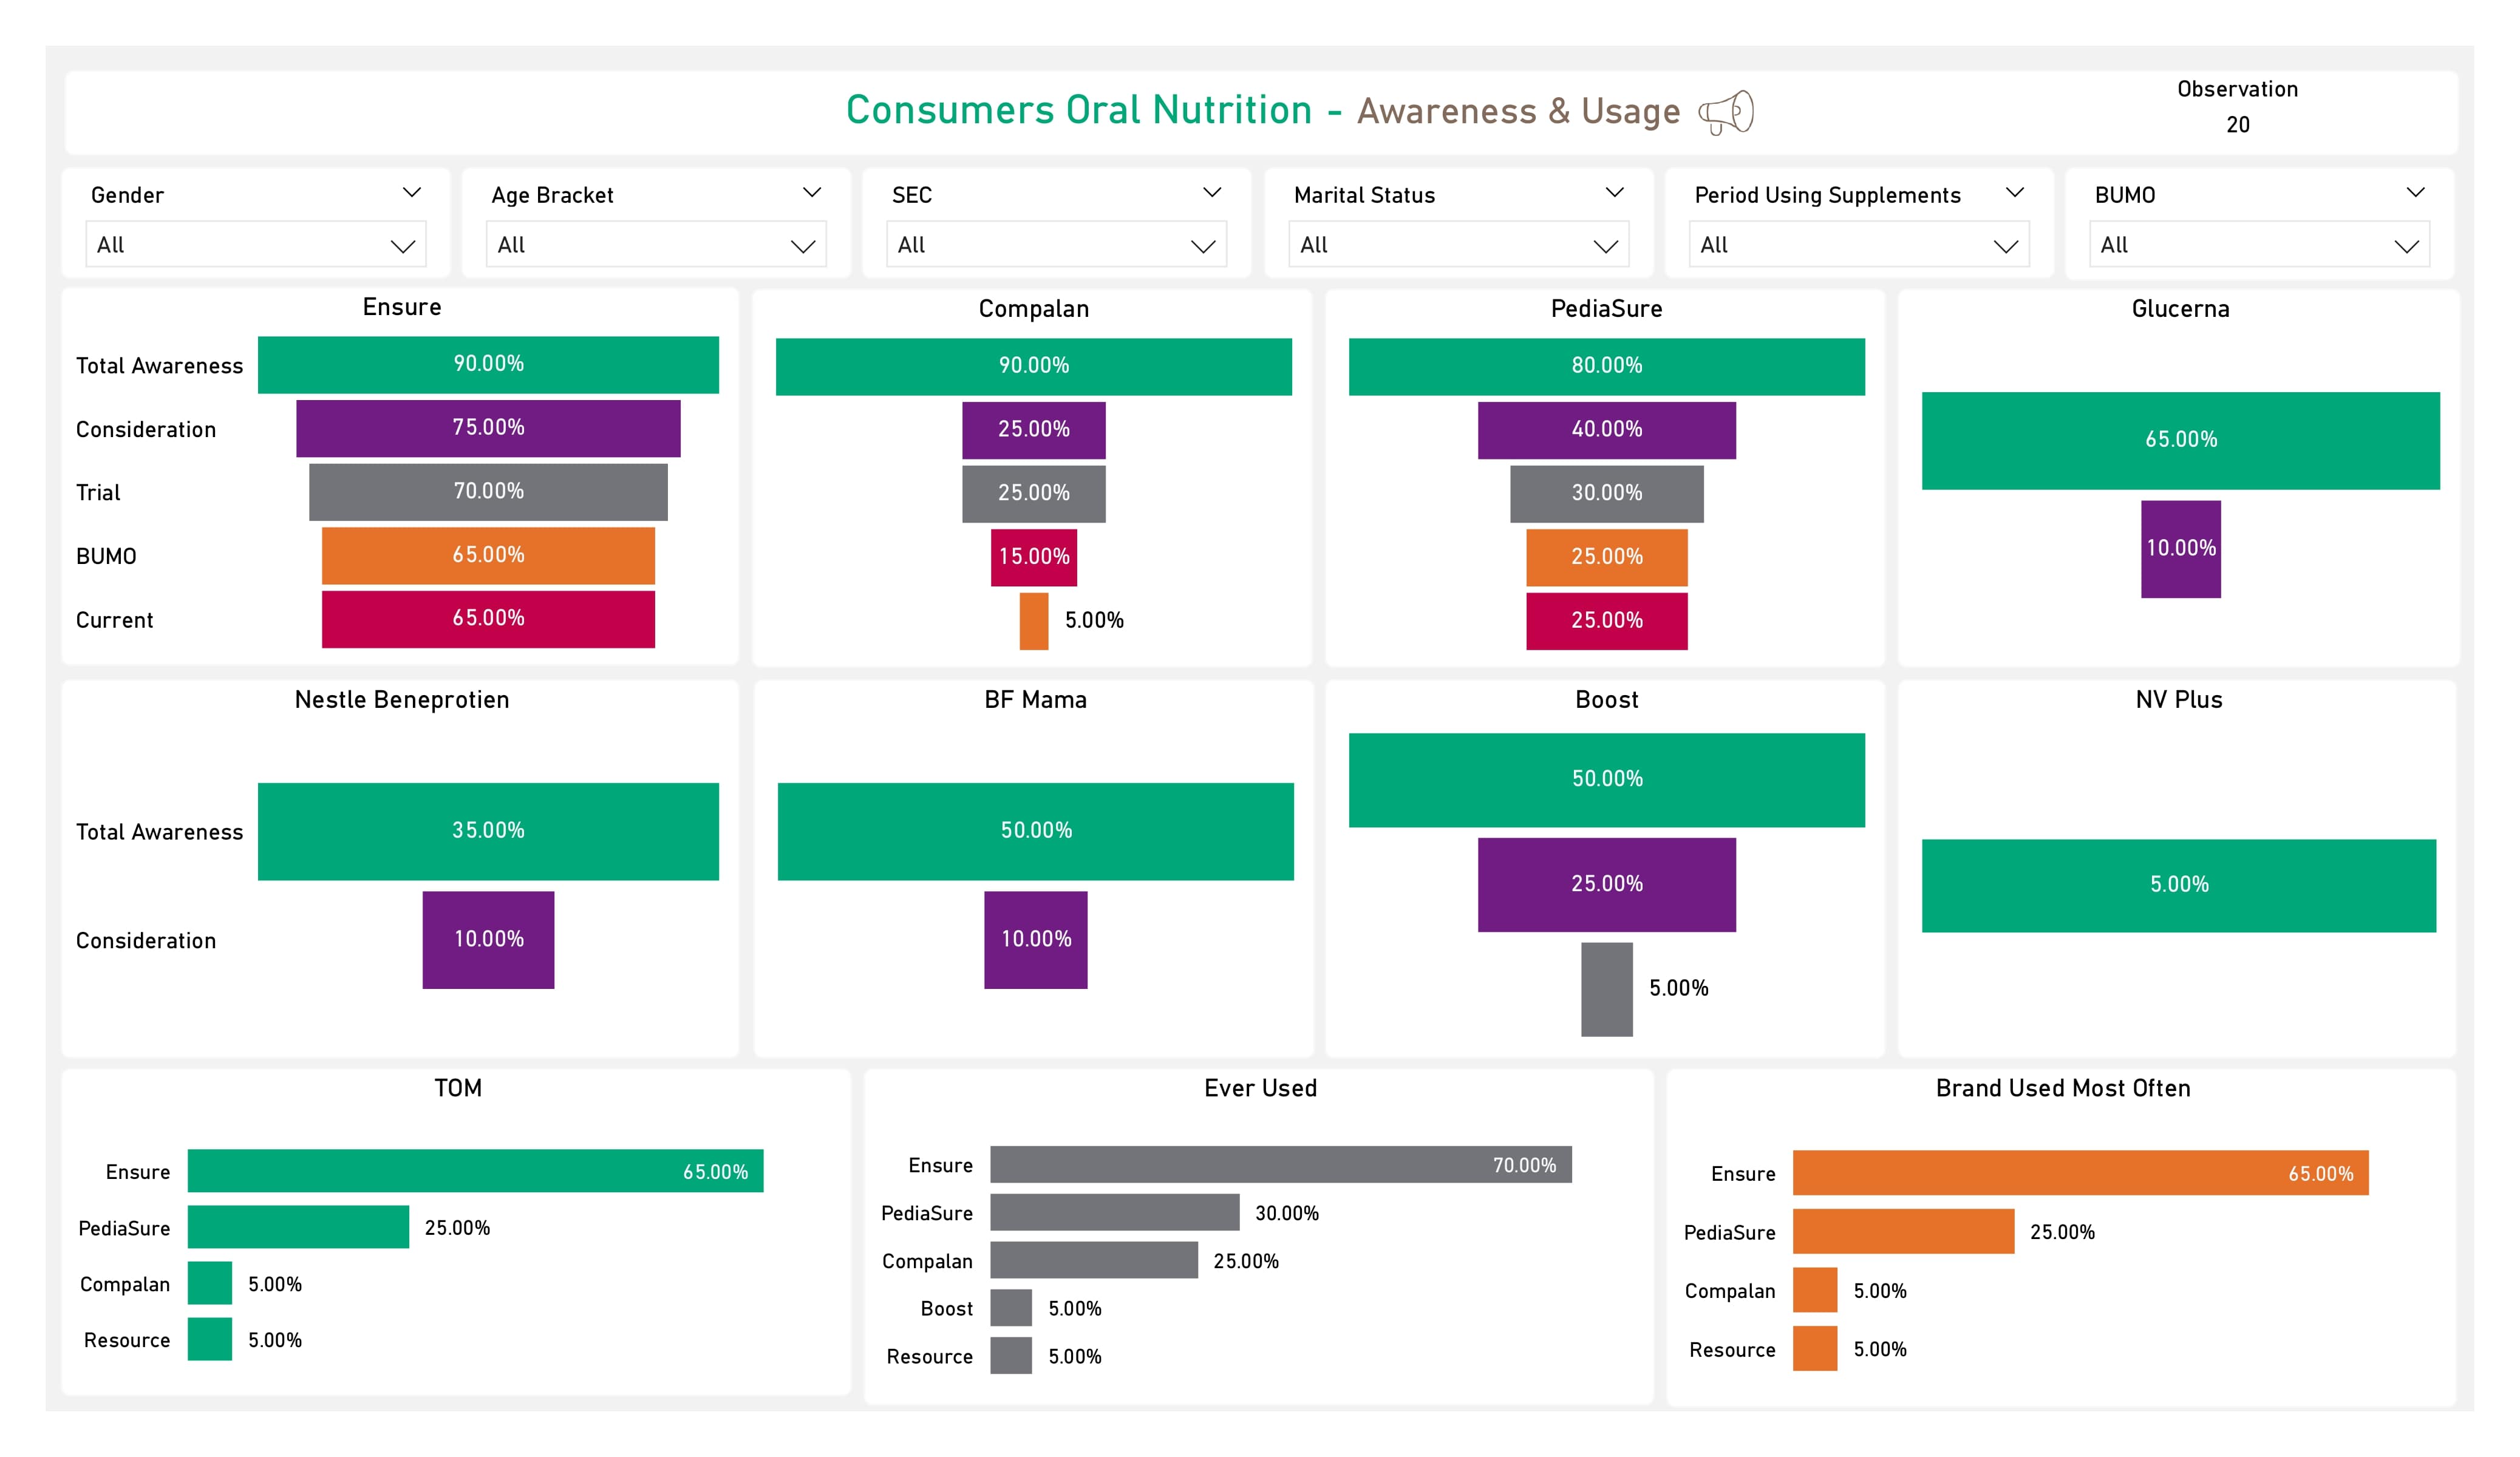Click Period Using Supplements header chevron
The width and height of the screenshot is (2520, 1457).
[x=2015, y=192]
